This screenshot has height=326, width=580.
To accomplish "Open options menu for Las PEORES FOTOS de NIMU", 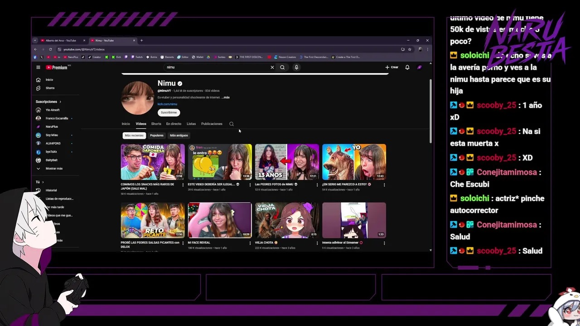I will [317, 185].
